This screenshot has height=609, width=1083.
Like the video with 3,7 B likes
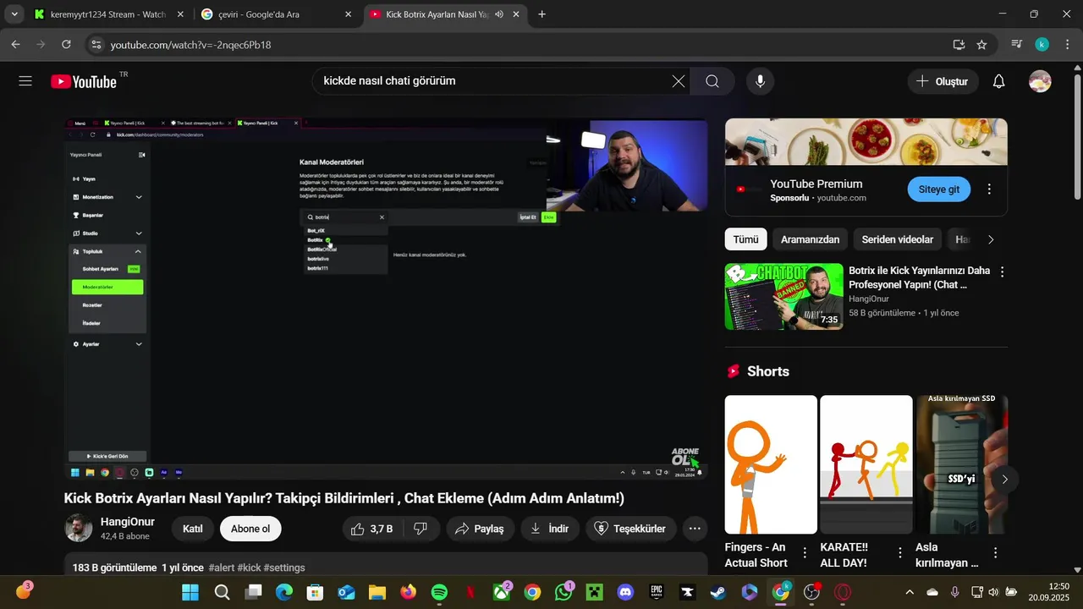click(372, 529)
